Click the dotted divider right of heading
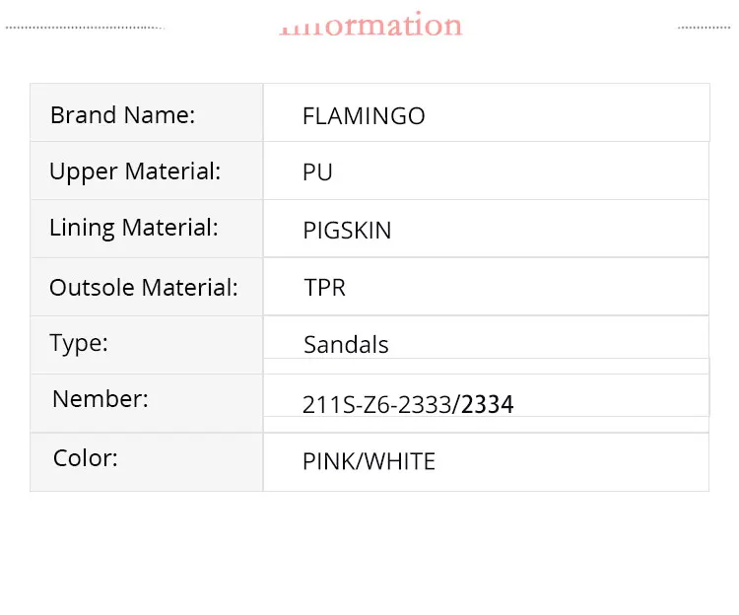The width and height of the screenshot is (739, 615). point(705,27)
